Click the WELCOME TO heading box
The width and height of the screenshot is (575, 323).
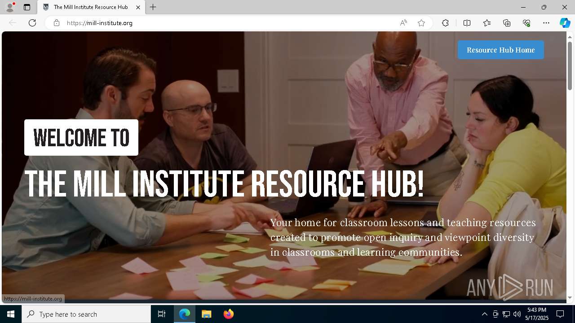pos(81,137)
